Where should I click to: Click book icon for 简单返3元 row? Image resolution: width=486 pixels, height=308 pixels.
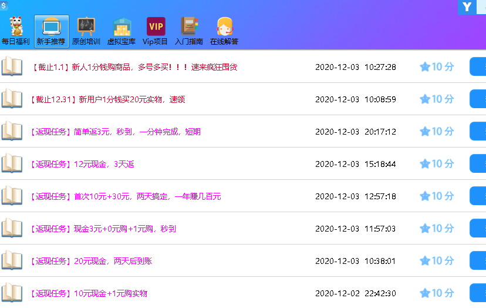click(x=12, y=130)
